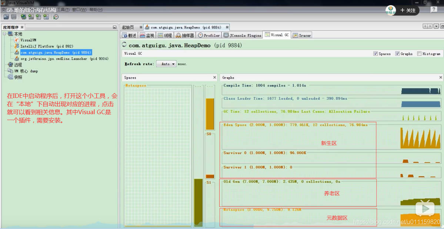Screen dimensions: 444x229
Task: Close the 起始页 tab
Action: coord(141,27)
